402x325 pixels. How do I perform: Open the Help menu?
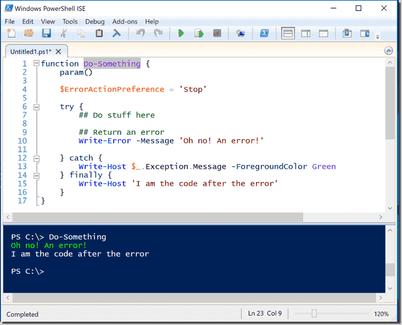(x=152, y=21)
